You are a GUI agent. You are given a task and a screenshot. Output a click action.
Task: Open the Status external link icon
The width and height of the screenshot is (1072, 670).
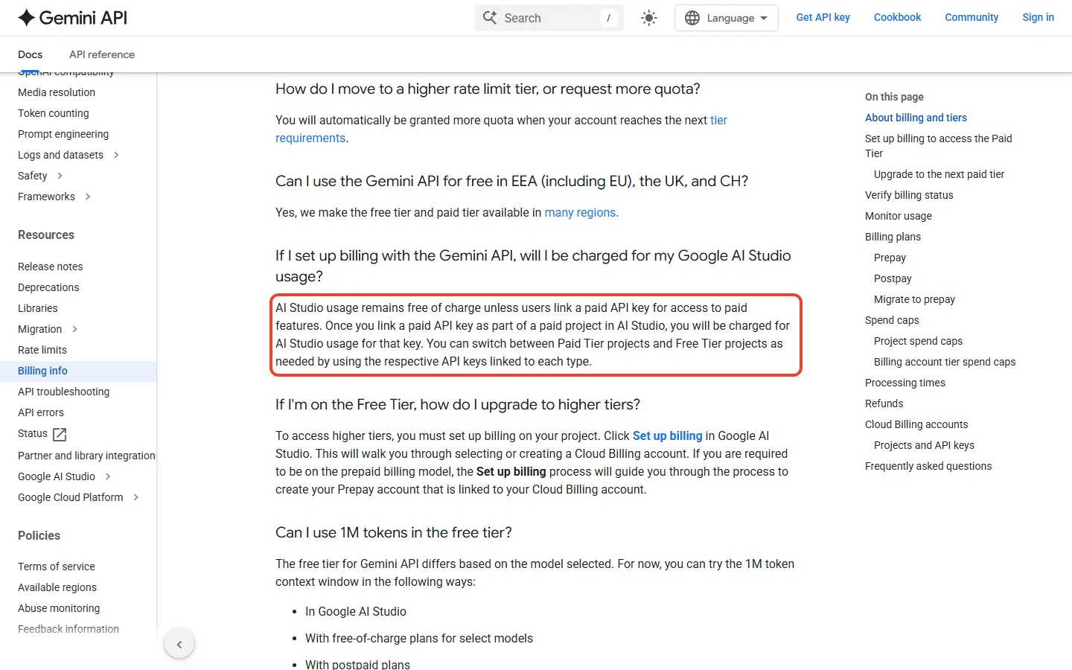tap(60, 434)
